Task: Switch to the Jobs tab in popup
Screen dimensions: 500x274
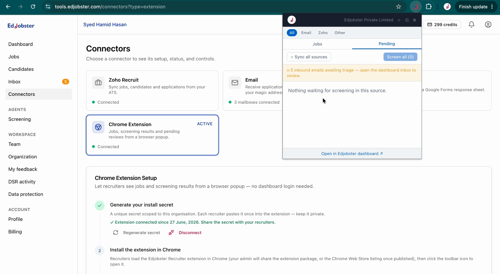Action: (317, 44)
